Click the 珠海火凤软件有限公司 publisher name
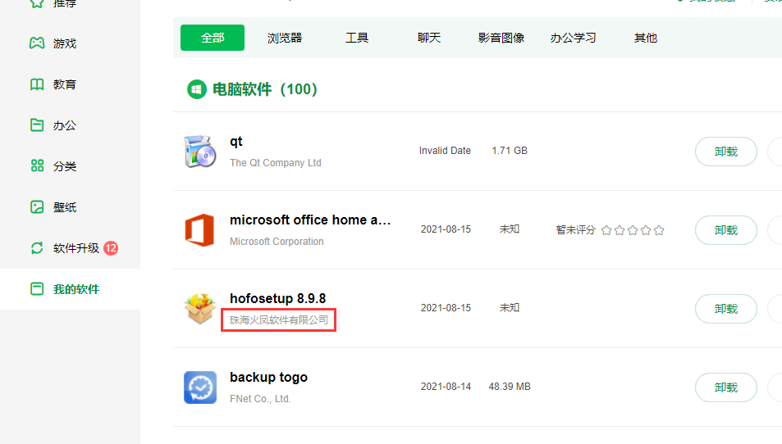The image size is (782, 444). tap(279, 319)
